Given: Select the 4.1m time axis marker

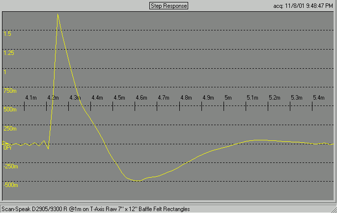Looking at the screenshot, I should (x=31, y=98).
